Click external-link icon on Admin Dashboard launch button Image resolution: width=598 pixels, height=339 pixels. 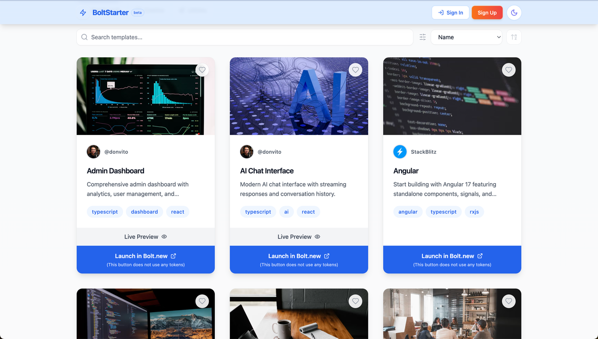[x=173, y=256]
